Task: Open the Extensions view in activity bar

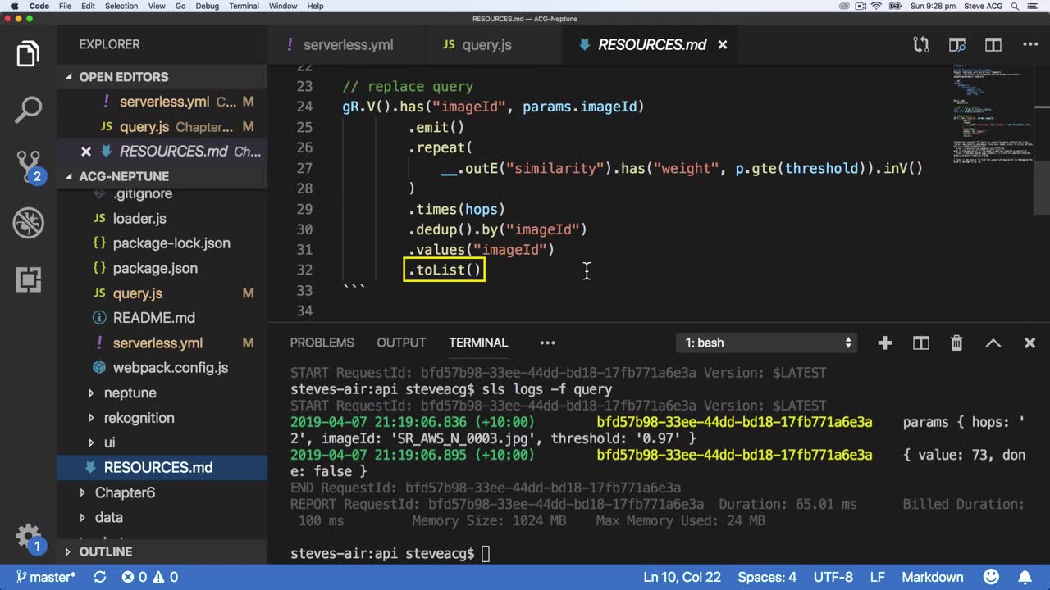Action: coord(28,279)
